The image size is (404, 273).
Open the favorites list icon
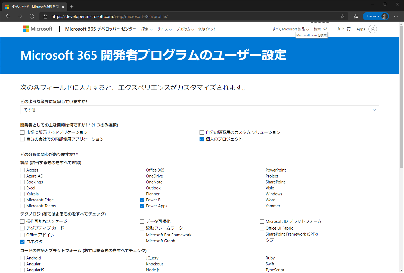(x=356, y=17)
